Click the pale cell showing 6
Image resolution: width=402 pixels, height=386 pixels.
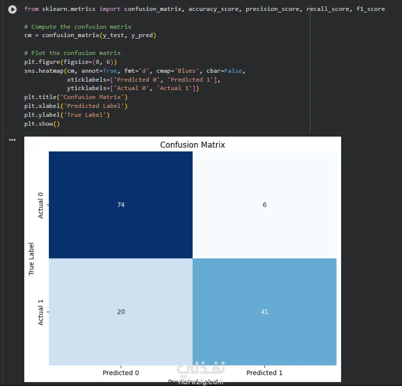264,205
